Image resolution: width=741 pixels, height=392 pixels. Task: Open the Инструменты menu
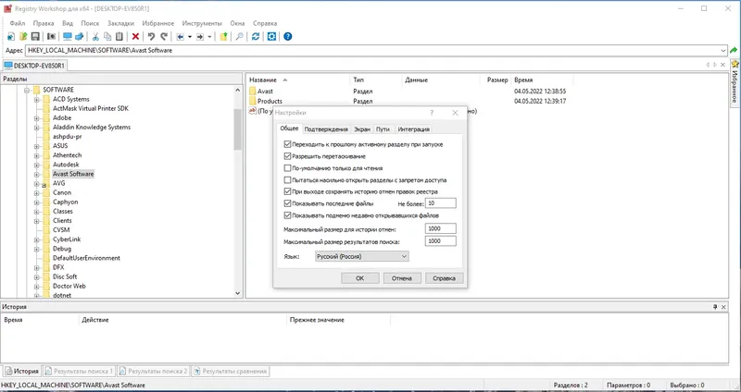[202, 23]
